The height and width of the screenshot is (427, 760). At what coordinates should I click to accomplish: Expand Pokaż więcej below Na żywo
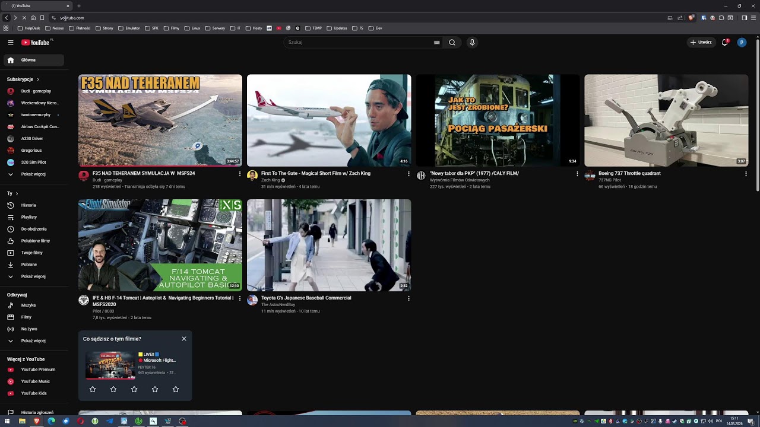[x=34, y=341]
